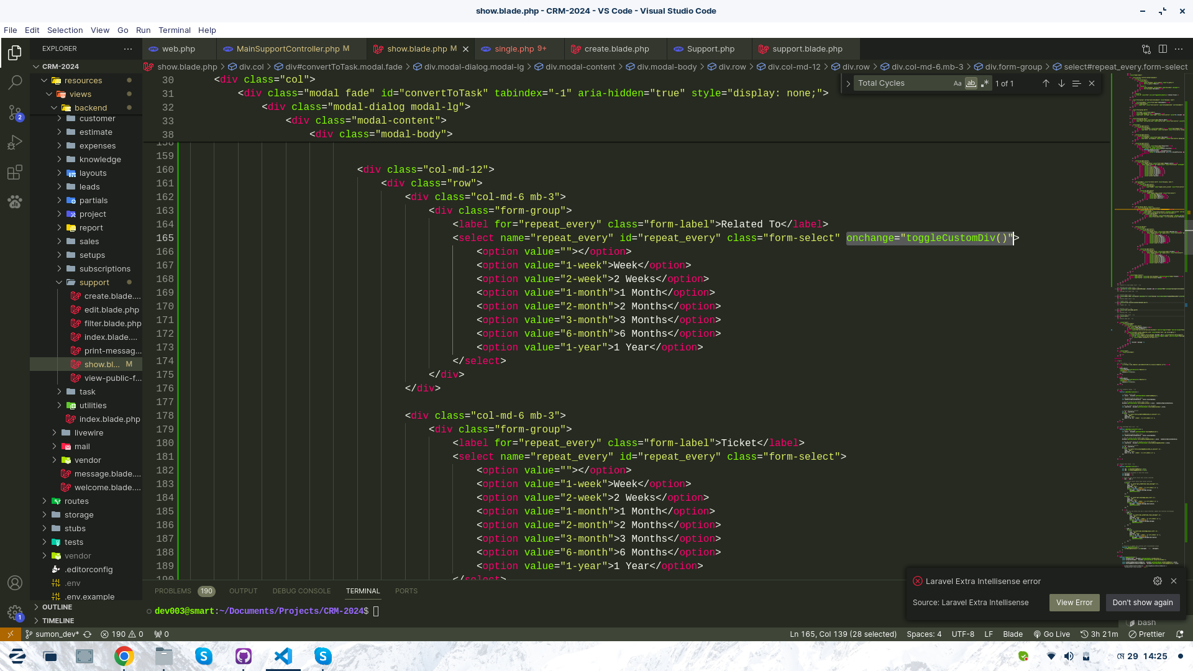Launch Chrome from the taskbar
The width and height of the screenshot is (1193, 671).
124,656
